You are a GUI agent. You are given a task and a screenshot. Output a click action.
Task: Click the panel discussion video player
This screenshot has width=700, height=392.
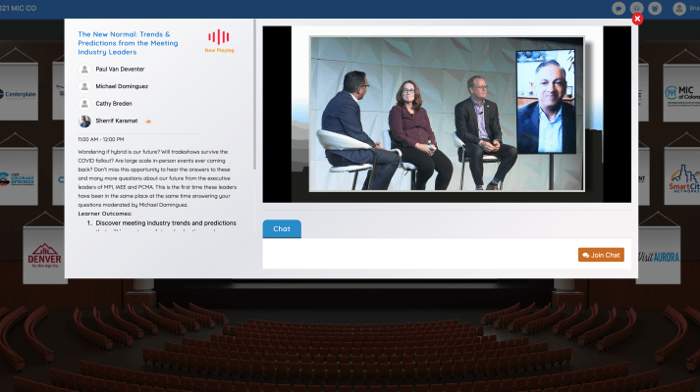[447, 114]
